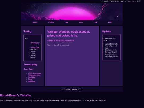Open the Tiled BGs link

point(31,77)
